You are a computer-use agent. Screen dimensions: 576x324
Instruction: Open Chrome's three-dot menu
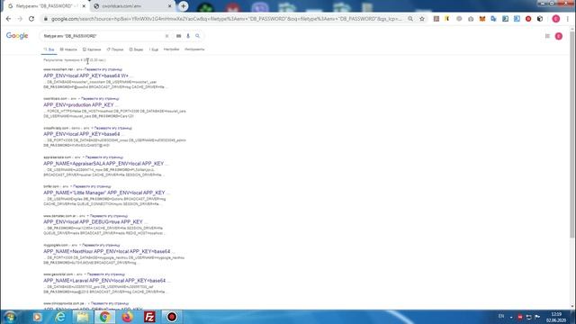(568, 19)
